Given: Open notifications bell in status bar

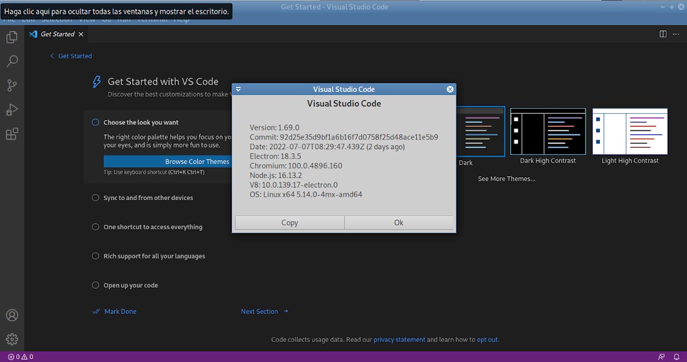Looking at the screenshot, I should coord(676,357).
